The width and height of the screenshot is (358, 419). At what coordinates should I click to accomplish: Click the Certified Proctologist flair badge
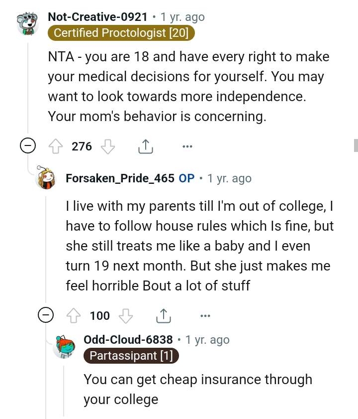click(x=121, y=33)
